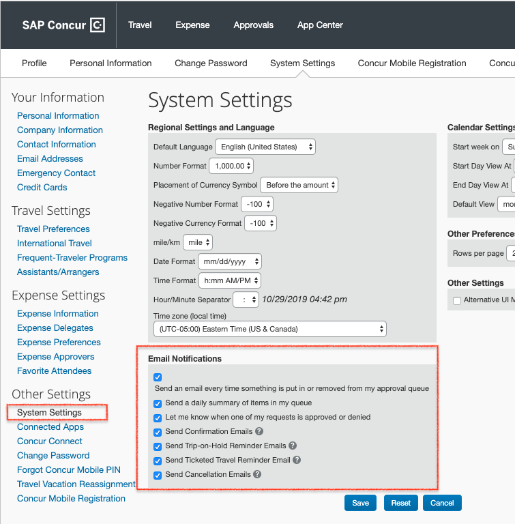
Task: Open Travel Preferences link
Action: [x=53, y=229]
